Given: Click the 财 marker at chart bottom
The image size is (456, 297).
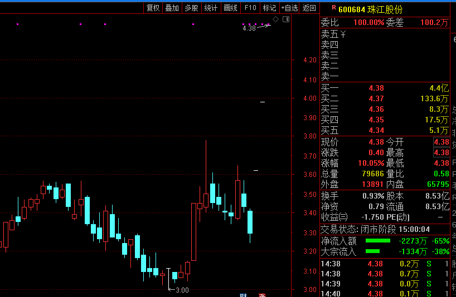Looking at the screenshot, I should tap(243, 295).
